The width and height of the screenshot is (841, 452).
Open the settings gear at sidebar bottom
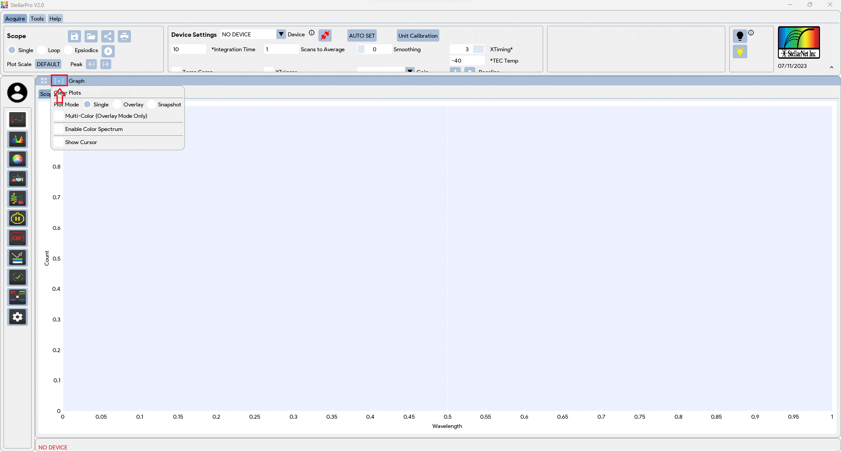[18, 317]
